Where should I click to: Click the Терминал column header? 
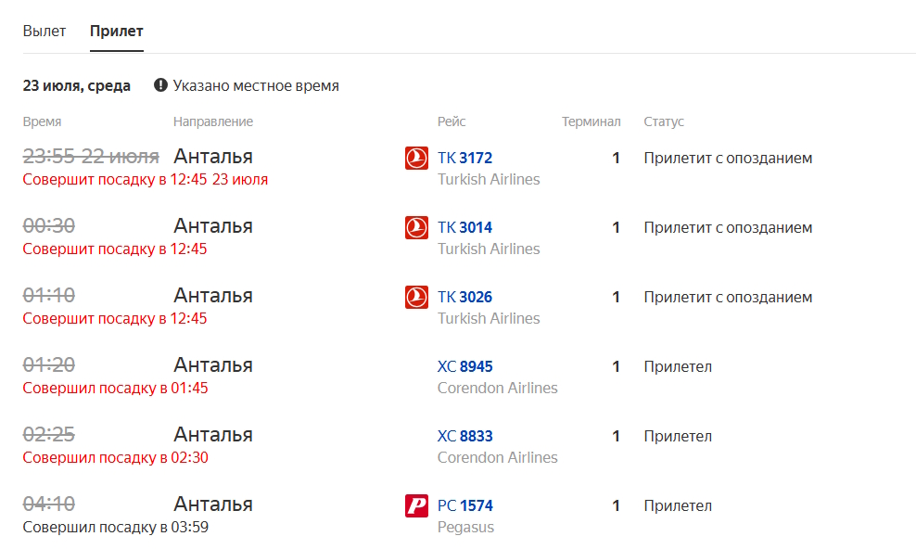click(592, 121)
